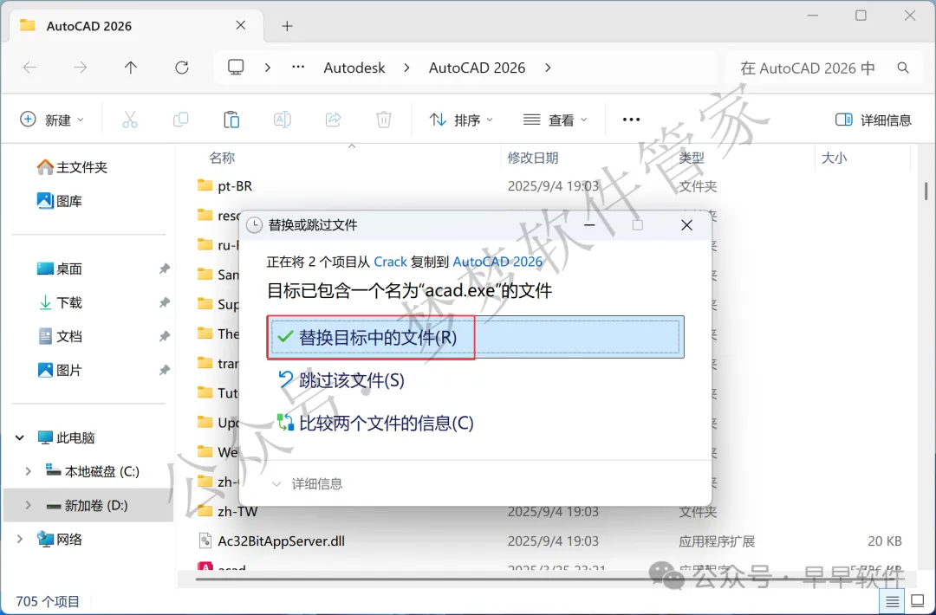
Task: Select the AutoCAD 2026 tab
Action: (136, 26)
